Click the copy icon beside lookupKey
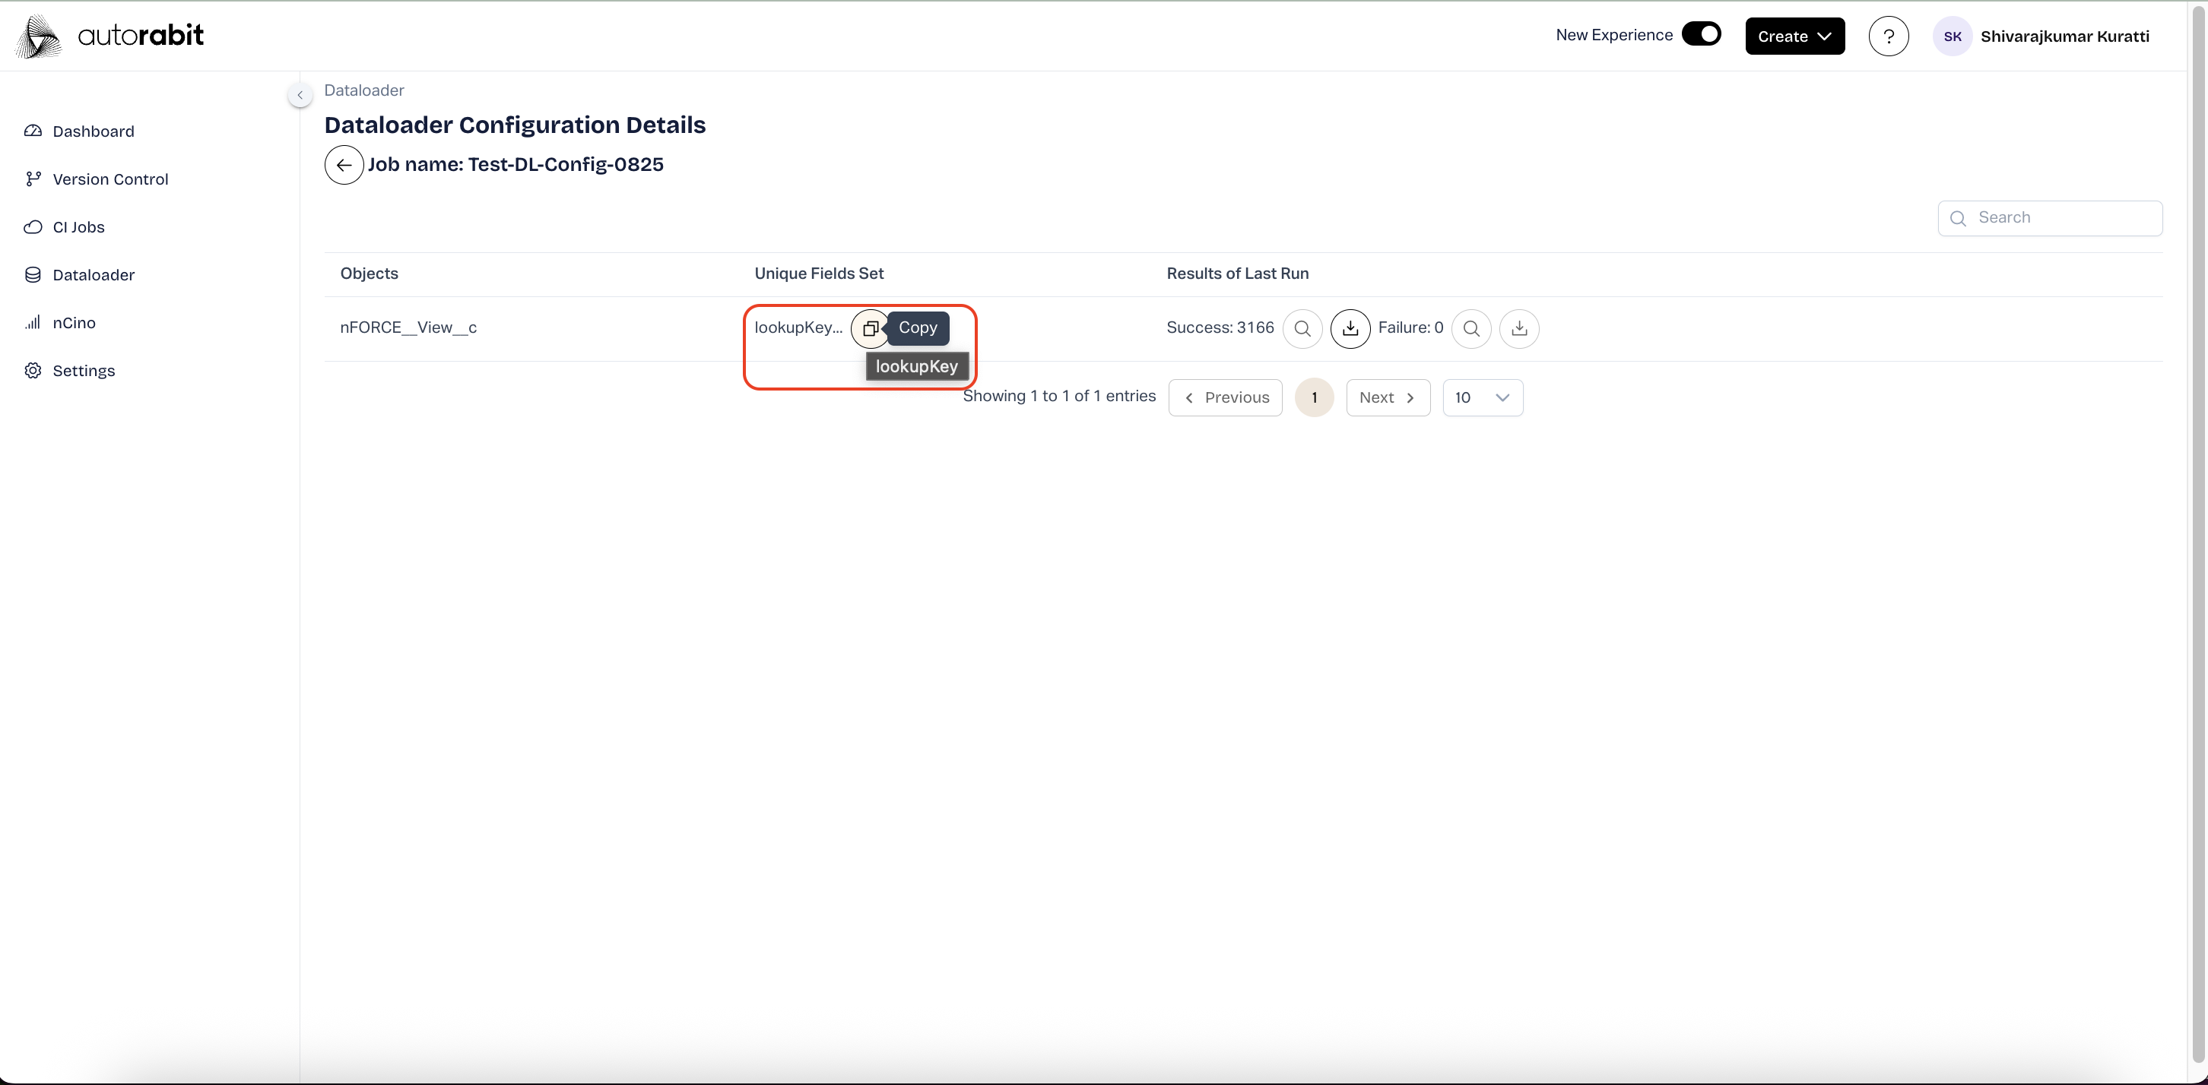2208x1085 pixels. [869, 329]
